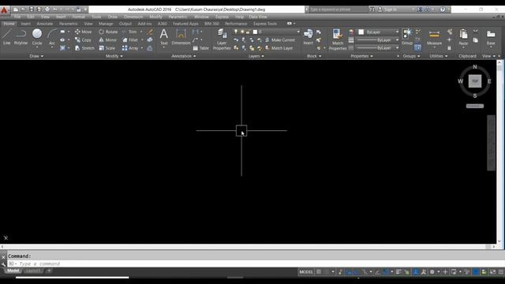505x284 pixels.
Task: Expand the Utilities panel
Action: 439,56
